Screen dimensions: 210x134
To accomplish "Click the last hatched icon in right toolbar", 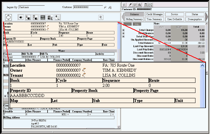I will pos(150,5).
